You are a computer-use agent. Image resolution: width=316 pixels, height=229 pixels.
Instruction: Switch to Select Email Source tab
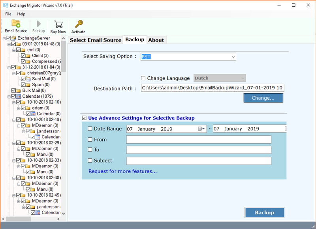tap(96, 40)
